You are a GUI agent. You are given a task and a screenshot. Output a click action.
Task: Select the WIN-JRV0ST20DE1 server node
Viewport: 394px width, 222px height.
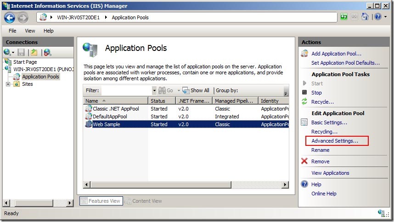pyautogui.click(x=43, y=69)
